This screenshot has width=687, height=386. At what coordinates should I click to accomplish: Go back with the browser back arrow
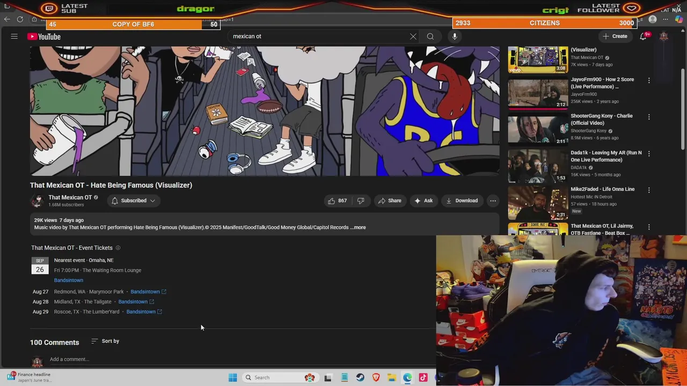(x=7, y=19)
